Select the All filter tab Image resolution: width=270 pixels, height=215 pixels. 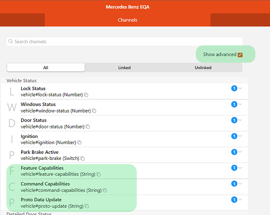pyautogui.click(x=46, y=68)
